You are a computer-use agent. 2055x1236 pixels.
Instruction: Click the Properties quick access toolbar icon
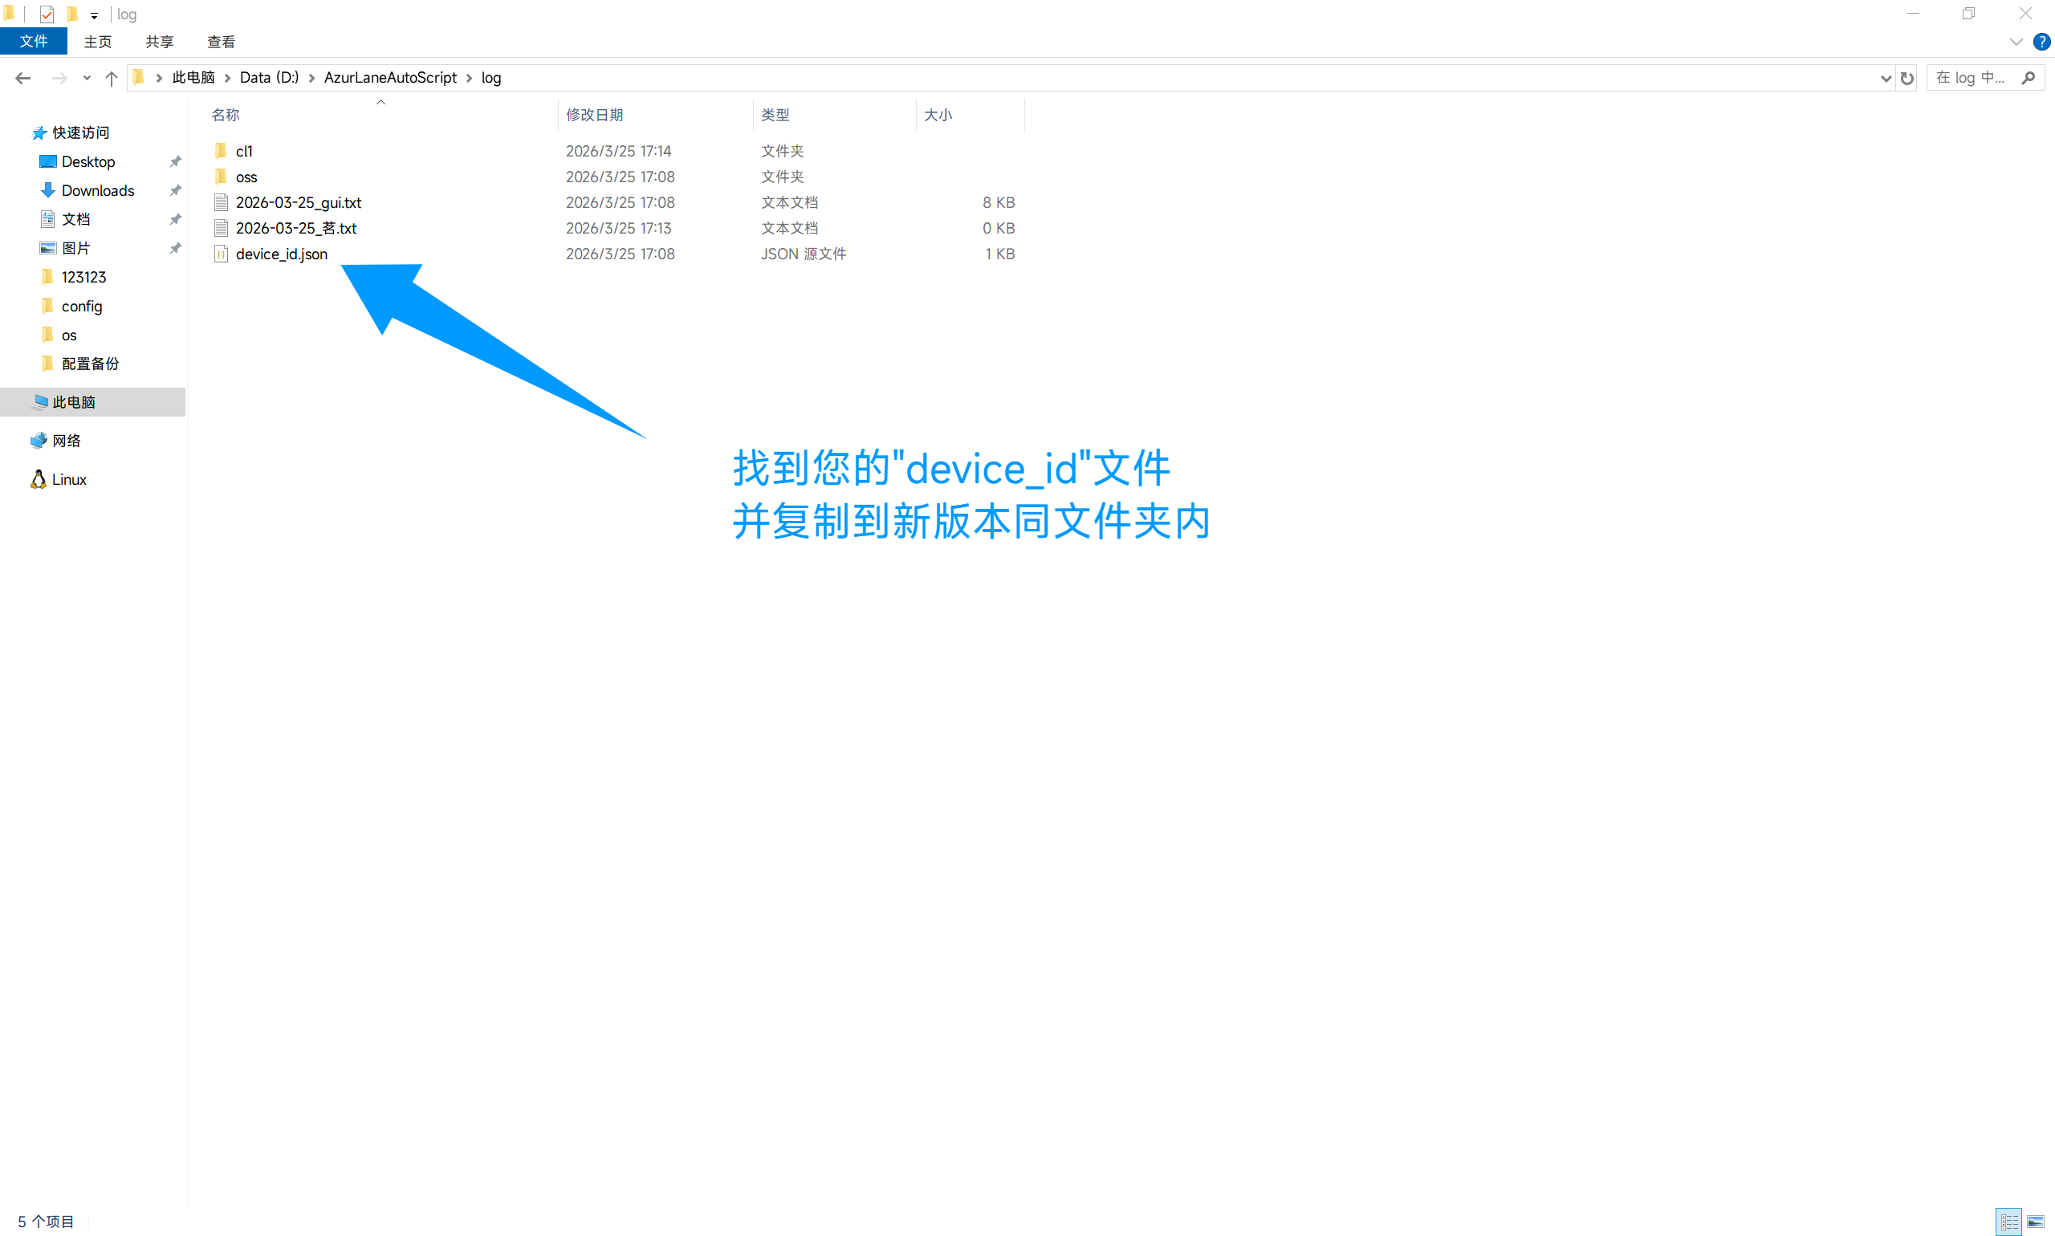(47, 14)
